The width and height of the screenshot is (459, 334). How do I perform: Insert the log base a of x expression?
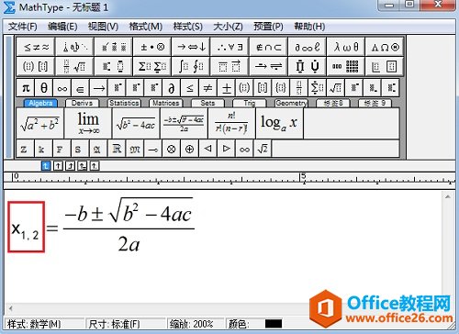(x=279, y=124)
